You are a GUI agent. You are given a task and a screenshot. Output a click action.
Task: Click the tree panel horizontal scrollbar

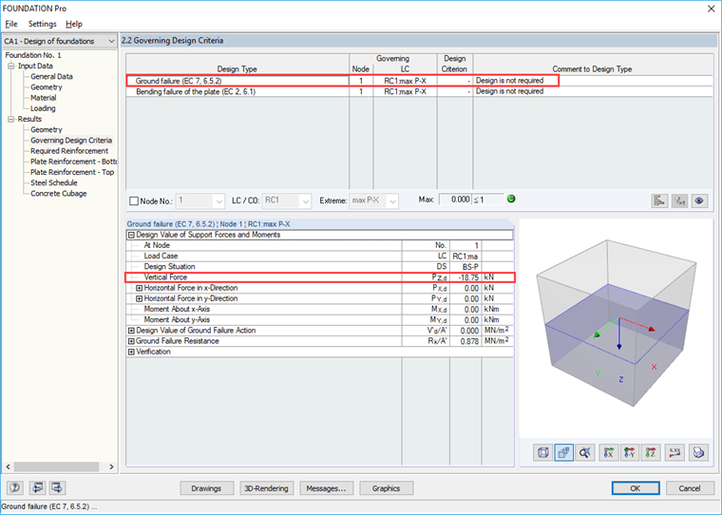(x=56, y=467)
